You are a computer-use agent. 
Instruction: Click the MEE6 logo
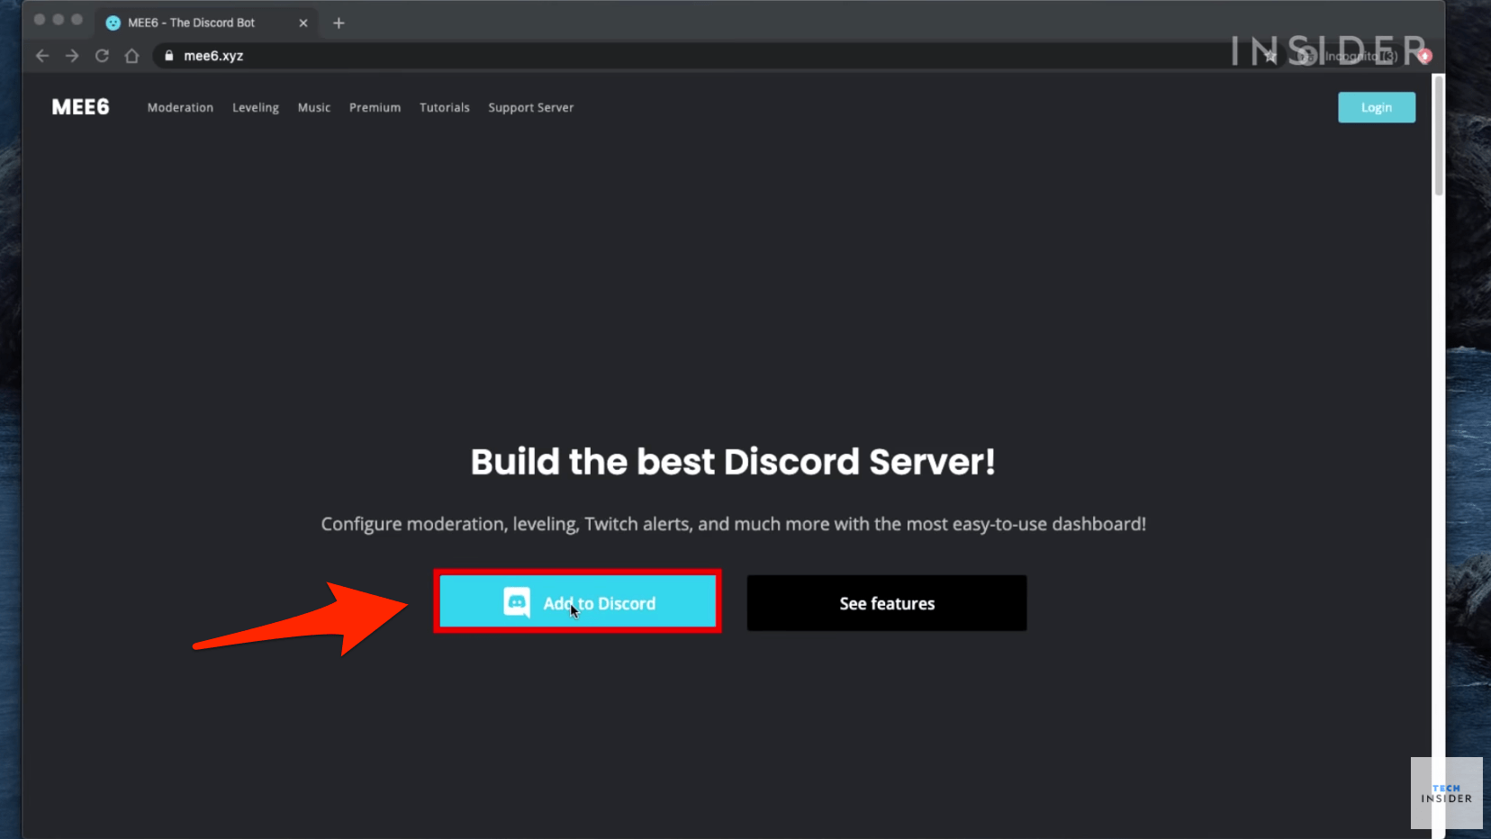(80, 107)
